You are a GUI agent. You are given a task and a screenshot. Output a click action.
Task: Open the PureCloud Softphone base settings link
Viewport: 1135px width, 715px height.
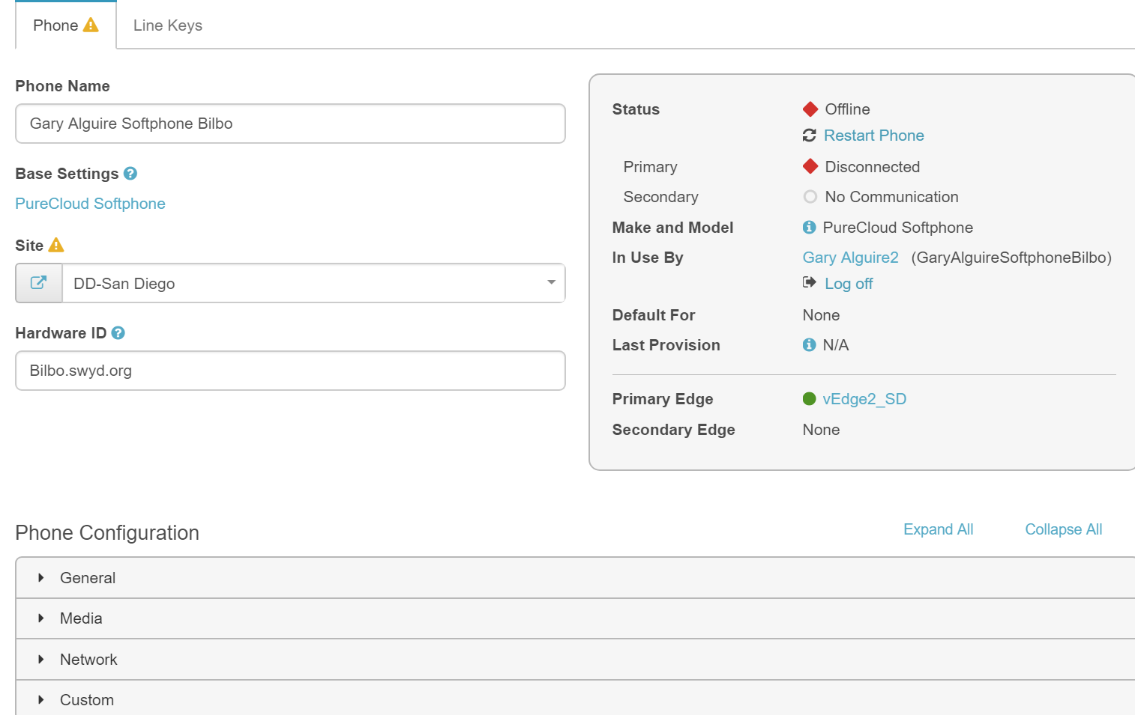pos(90,203)
